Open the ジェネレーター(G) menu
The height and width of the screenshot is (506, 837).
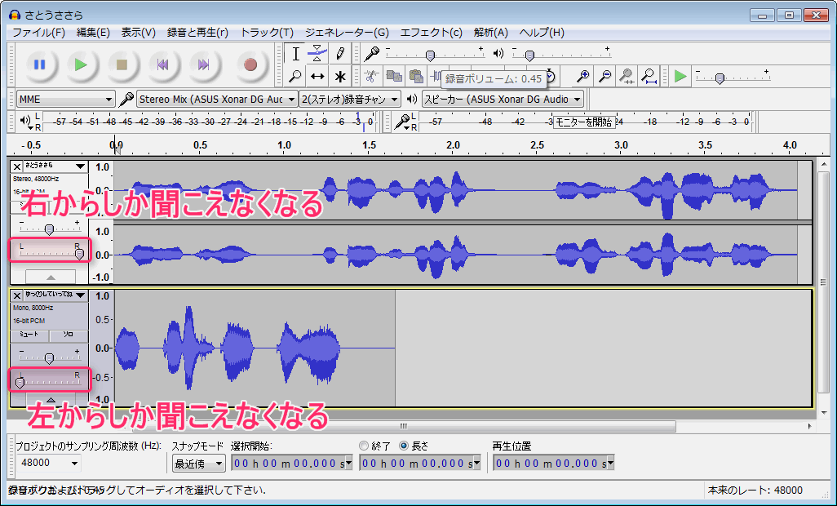tap(347, 33)
